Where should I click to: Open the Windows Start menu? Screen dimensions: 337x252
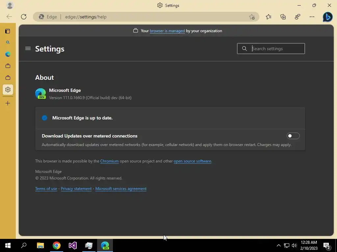click(8, 245)
